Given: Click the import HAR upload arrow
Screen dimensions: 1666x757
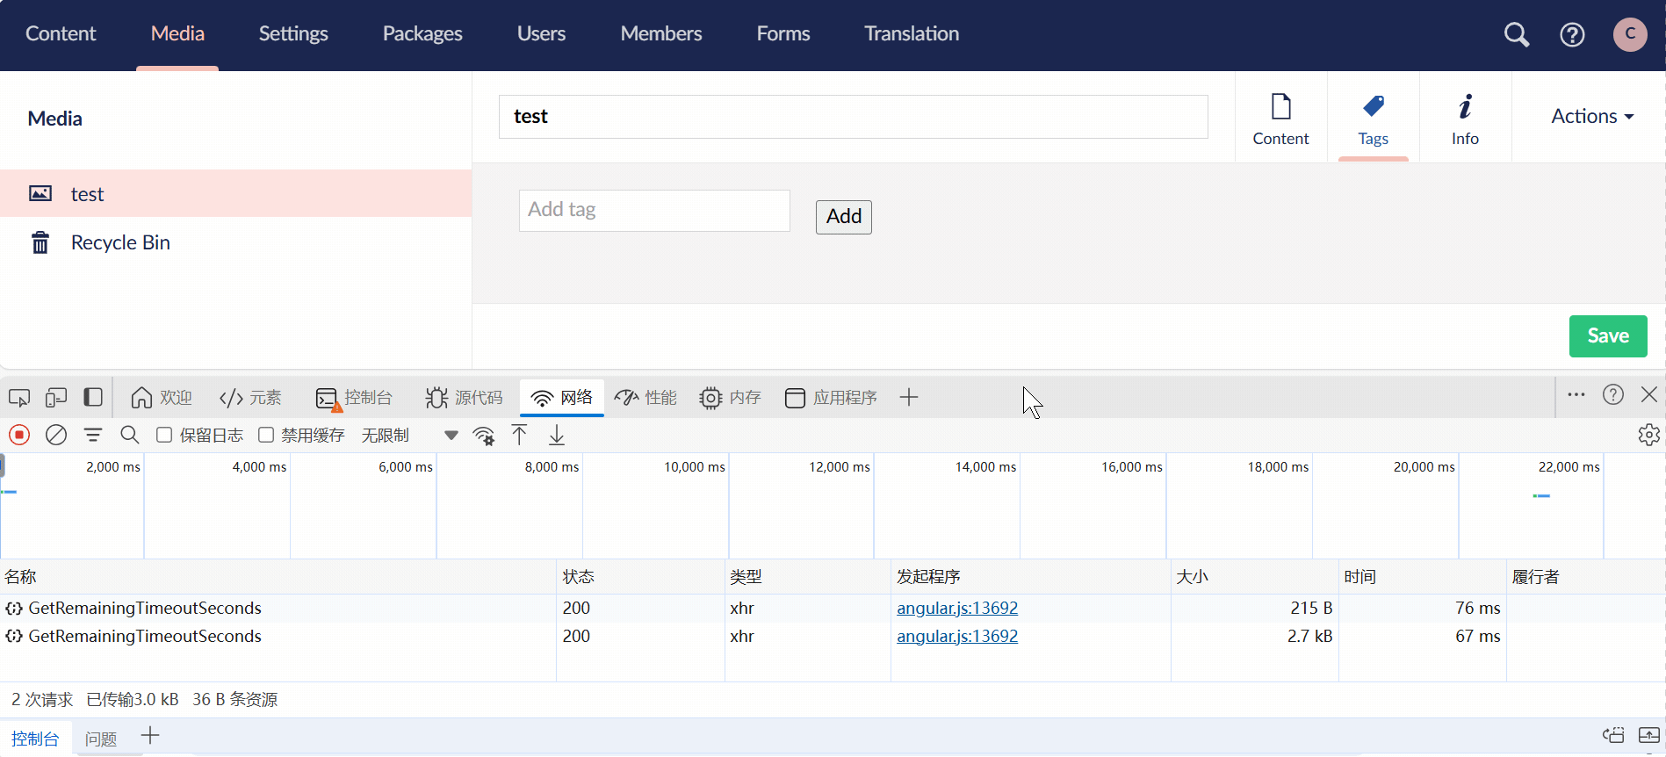Looking at the screenshot, I should click(520, 435).
